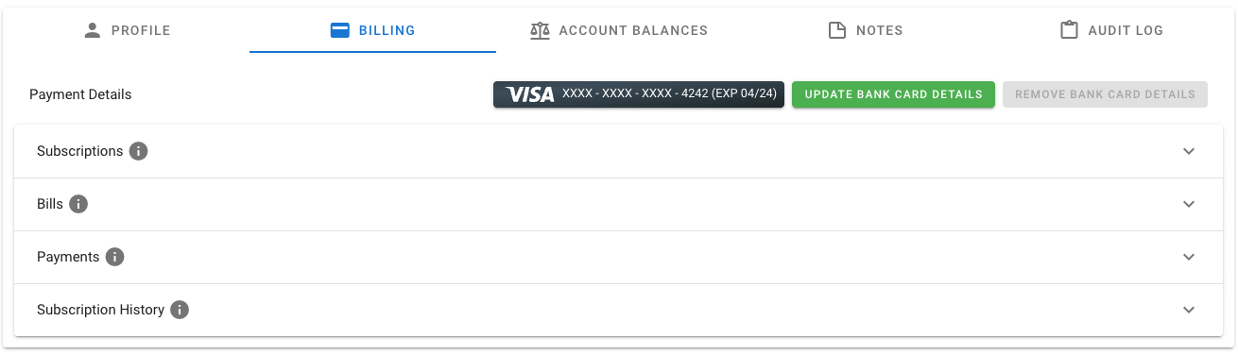Click Remove Bank Card Details button
Image resolution: width=1238 pixels, height=355 pixels.
pos(1105,94)
